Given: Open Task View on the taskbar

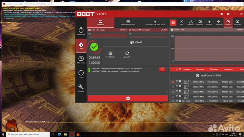Looking at the screenshot, I should [x=53, y=134].
